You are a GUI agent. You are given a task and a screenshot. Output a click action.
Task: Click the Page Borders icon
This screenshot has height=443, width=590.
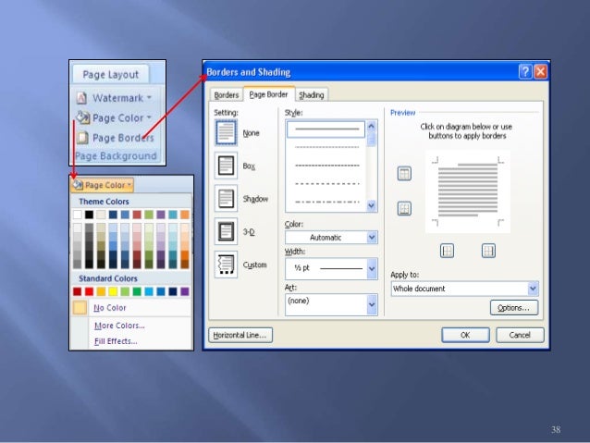(82, 138)
